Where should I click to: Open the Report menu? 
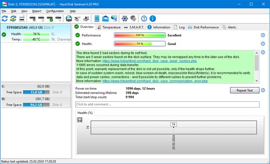tap(37, 11)
